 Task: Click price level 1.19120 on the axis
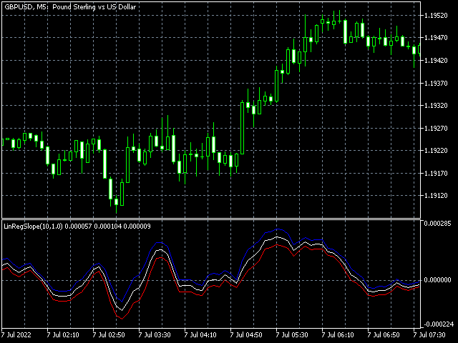pyautogui.click(x=436, y=196)
